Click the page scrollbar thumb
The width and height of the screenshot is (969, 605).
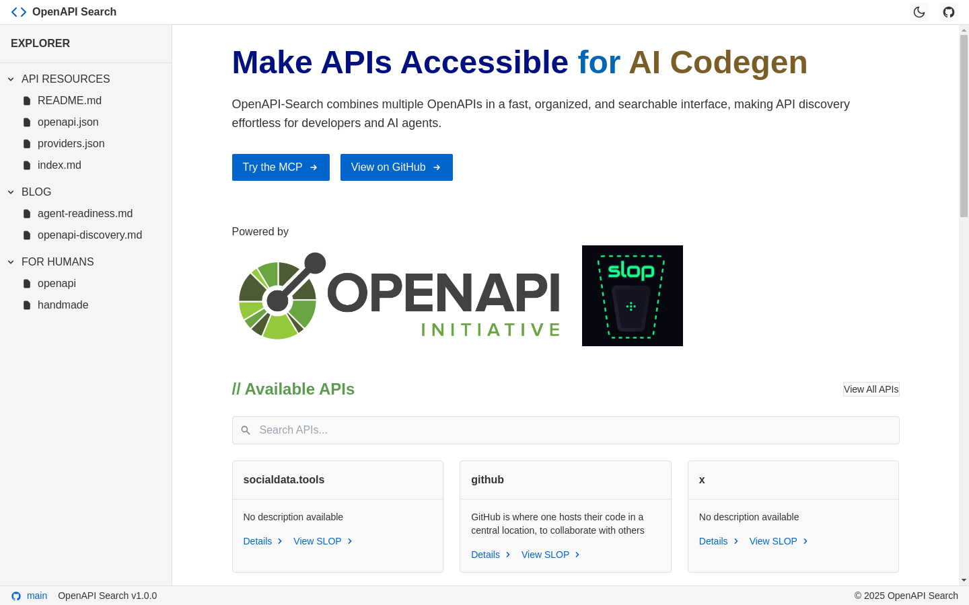tap(964, 126)
